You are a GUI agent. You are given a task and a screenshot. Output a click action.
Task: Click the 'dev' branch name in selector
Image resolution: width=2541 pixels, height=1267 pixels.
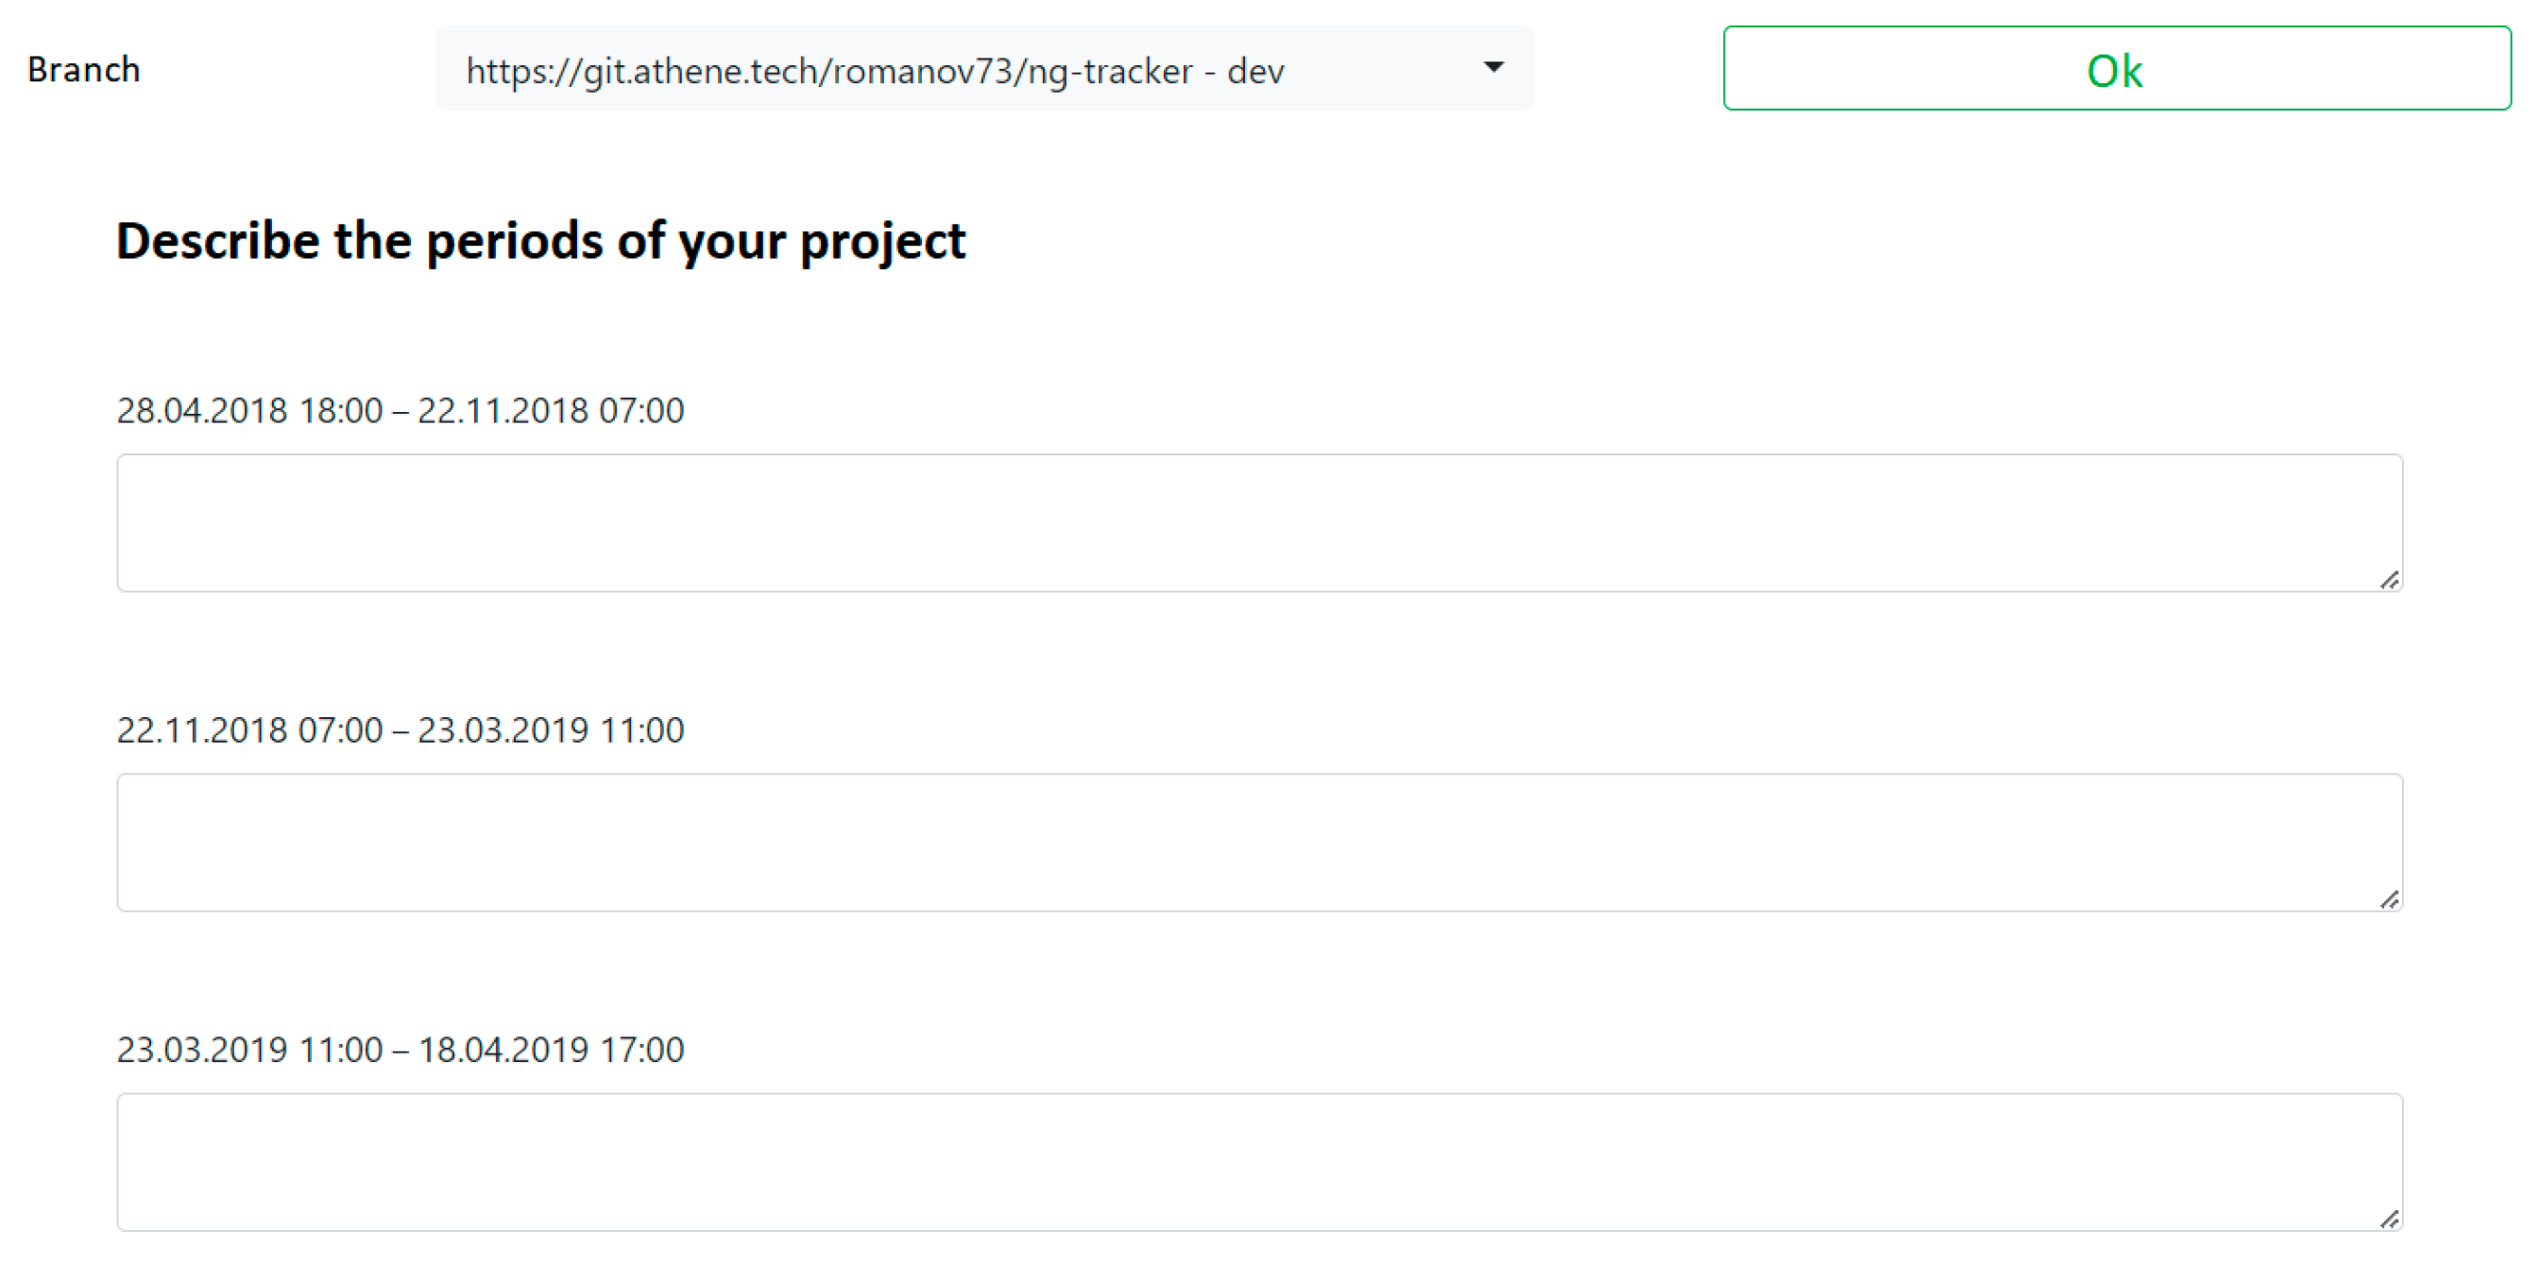(x=1255, y=71)
